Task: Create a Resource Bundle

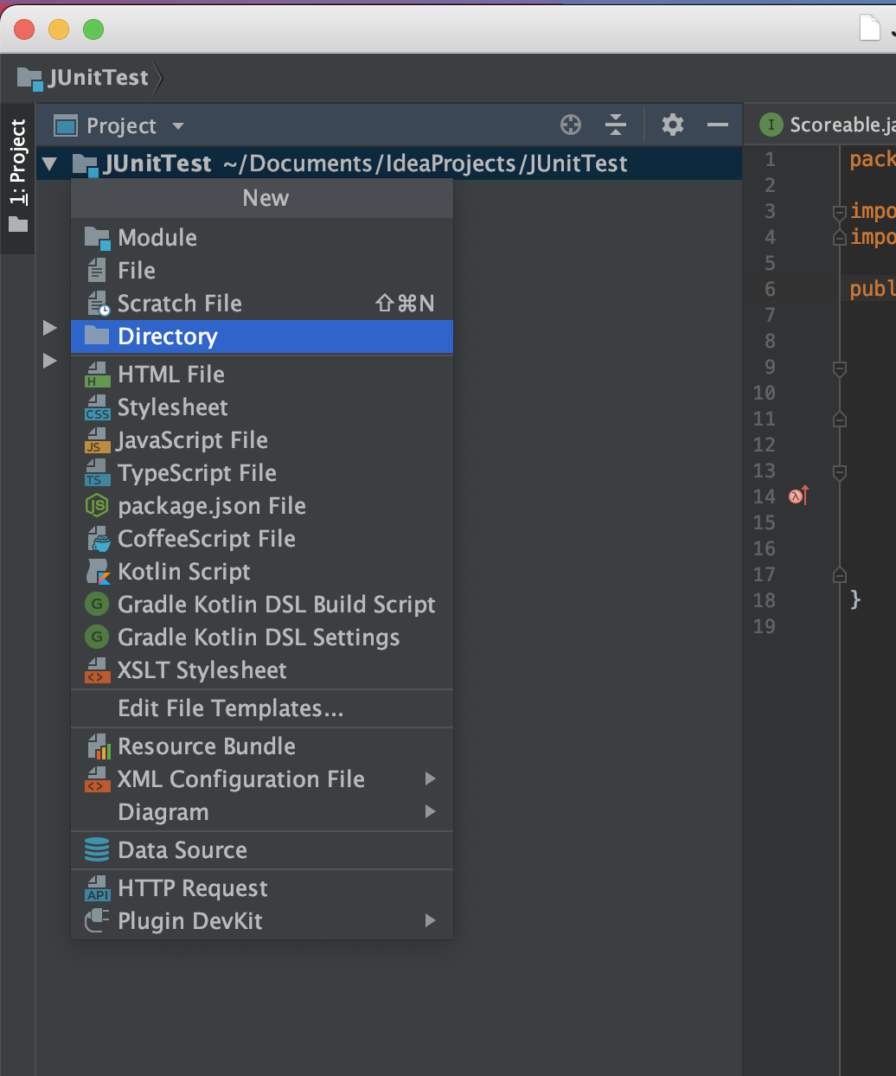Action: tap(261, 746)
